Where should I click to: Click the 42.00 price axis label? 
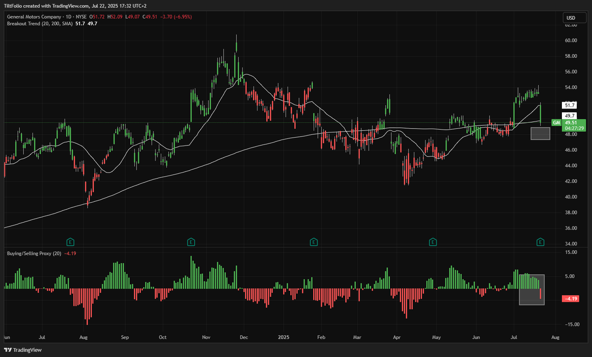(x=571, y=181)
